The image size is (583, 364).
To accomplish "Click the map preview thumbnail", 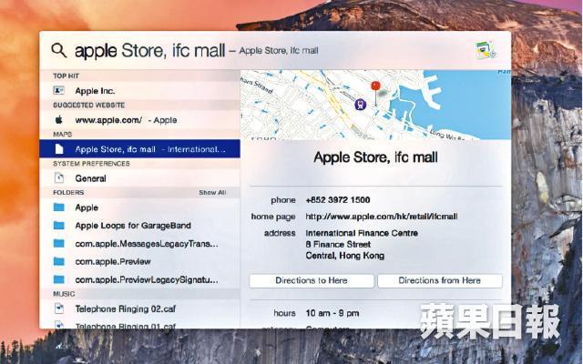I will [375, 105].
